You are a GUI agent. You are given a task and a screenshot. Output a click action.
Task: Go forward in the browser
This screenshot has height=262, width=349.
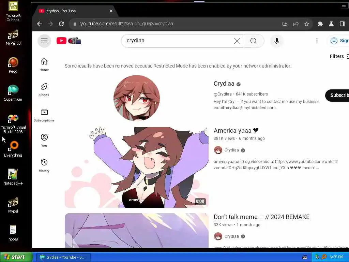(50, 24)
